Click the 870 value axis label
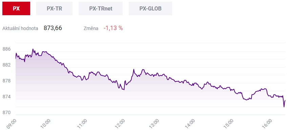Viewport: 287px width, 133px height. (x=6, y=113)
